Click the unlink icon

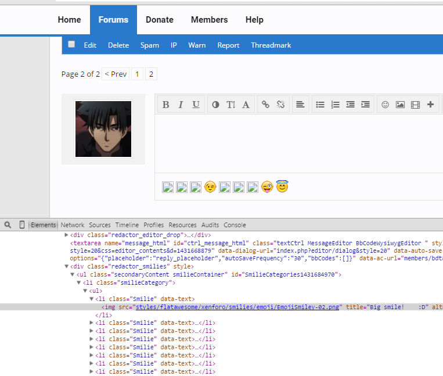(280, 105)
